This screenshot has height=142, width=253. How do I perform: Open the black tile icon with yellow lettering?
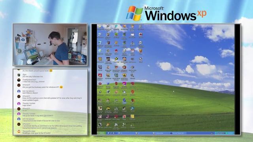(x=108, y=59)
